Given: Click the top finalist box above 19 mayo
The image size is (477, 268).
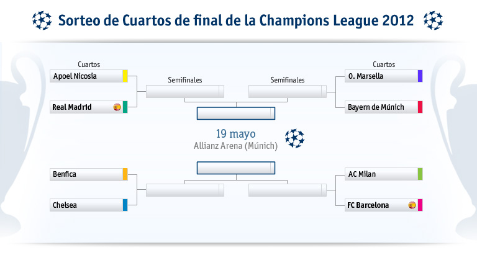Looking at the screenshot, I should click(x=235, y=114).
